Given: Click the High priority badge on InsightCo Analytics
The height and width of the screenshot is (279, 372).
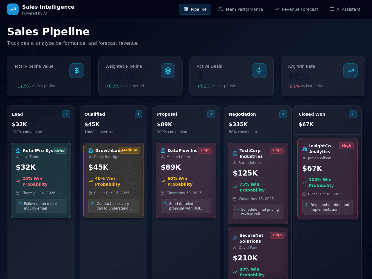Looking at the screenshot, I should tap(347, 146).
